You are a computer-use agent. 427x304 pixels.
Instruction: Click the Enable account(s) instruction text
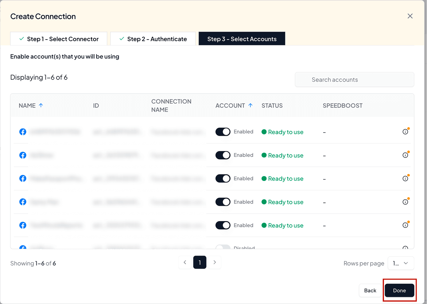point(65,57)
